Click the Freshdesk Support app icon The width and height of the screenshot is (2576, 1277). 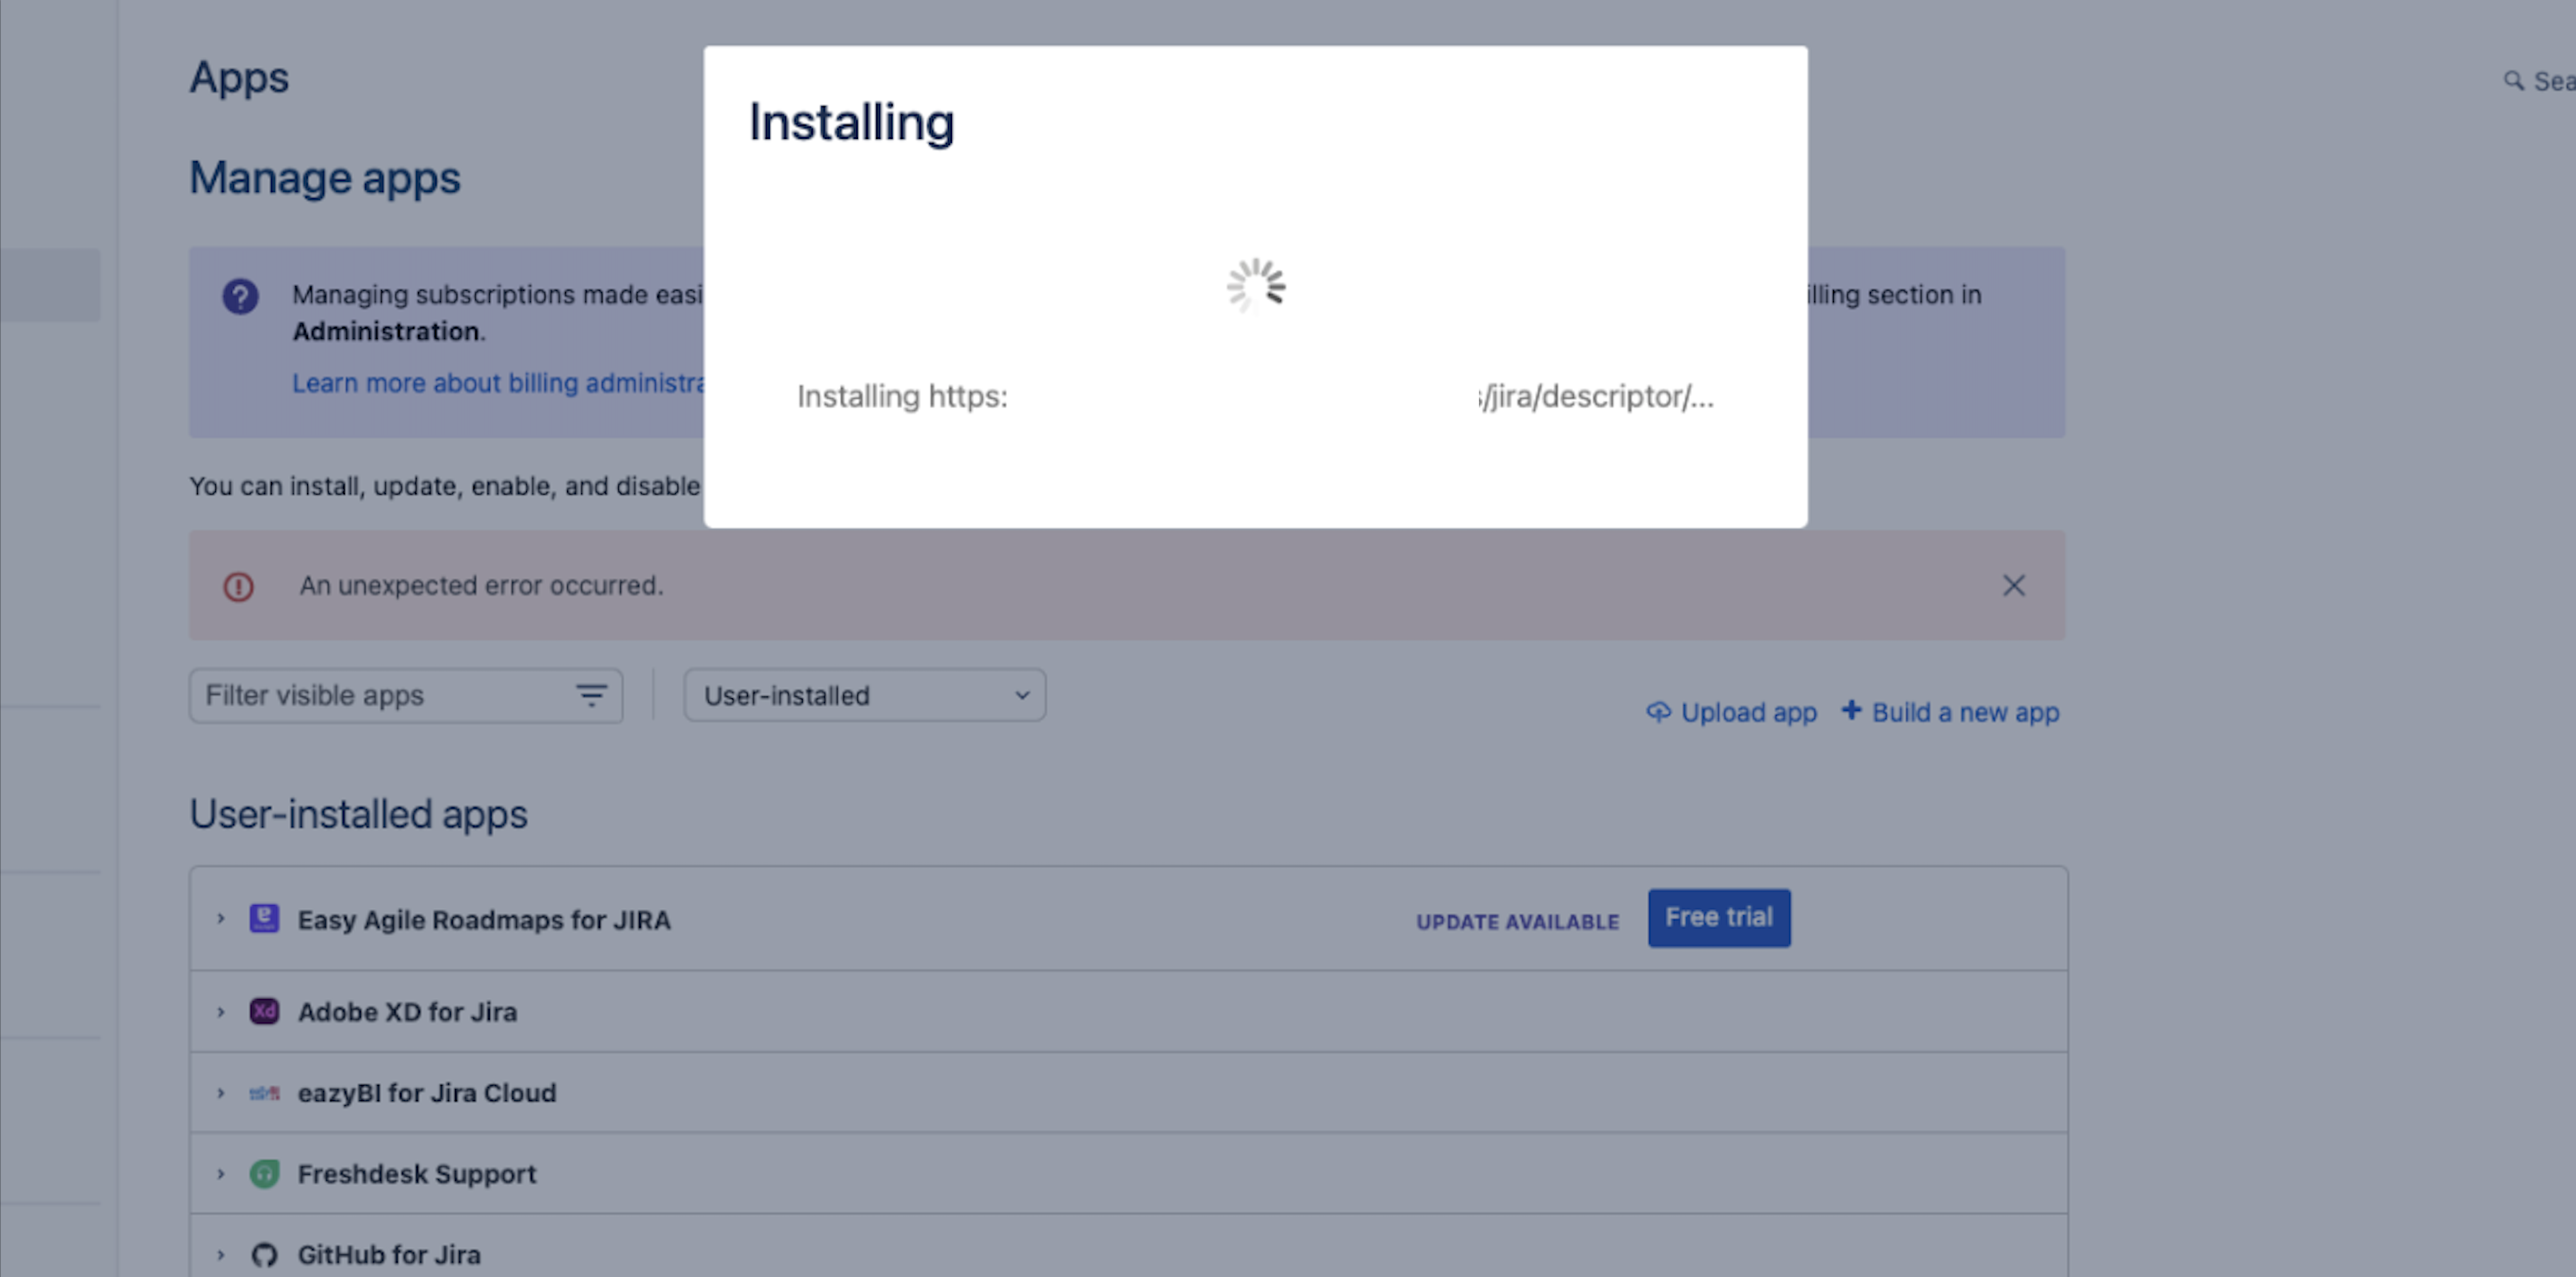coord(264,1173)
